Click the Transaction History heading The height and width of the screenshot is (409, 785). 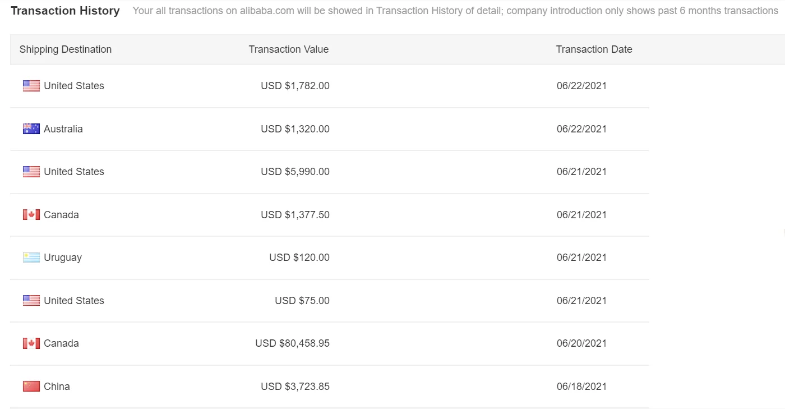(x=65, y=11)
